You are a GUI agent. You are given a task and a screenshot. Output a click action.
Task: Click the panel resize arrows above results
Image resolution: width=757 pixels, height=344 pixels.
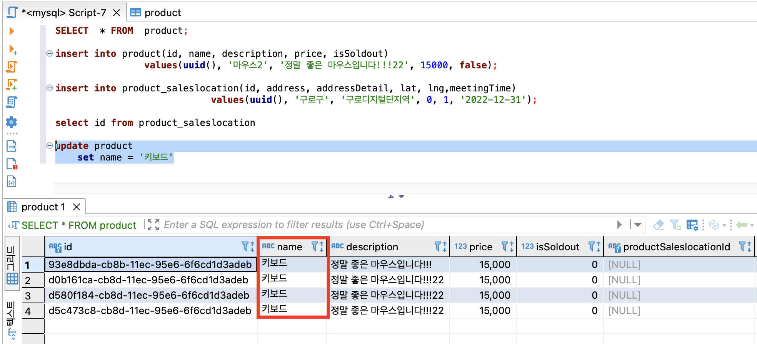pyautogui.click(x=396, y=196)
